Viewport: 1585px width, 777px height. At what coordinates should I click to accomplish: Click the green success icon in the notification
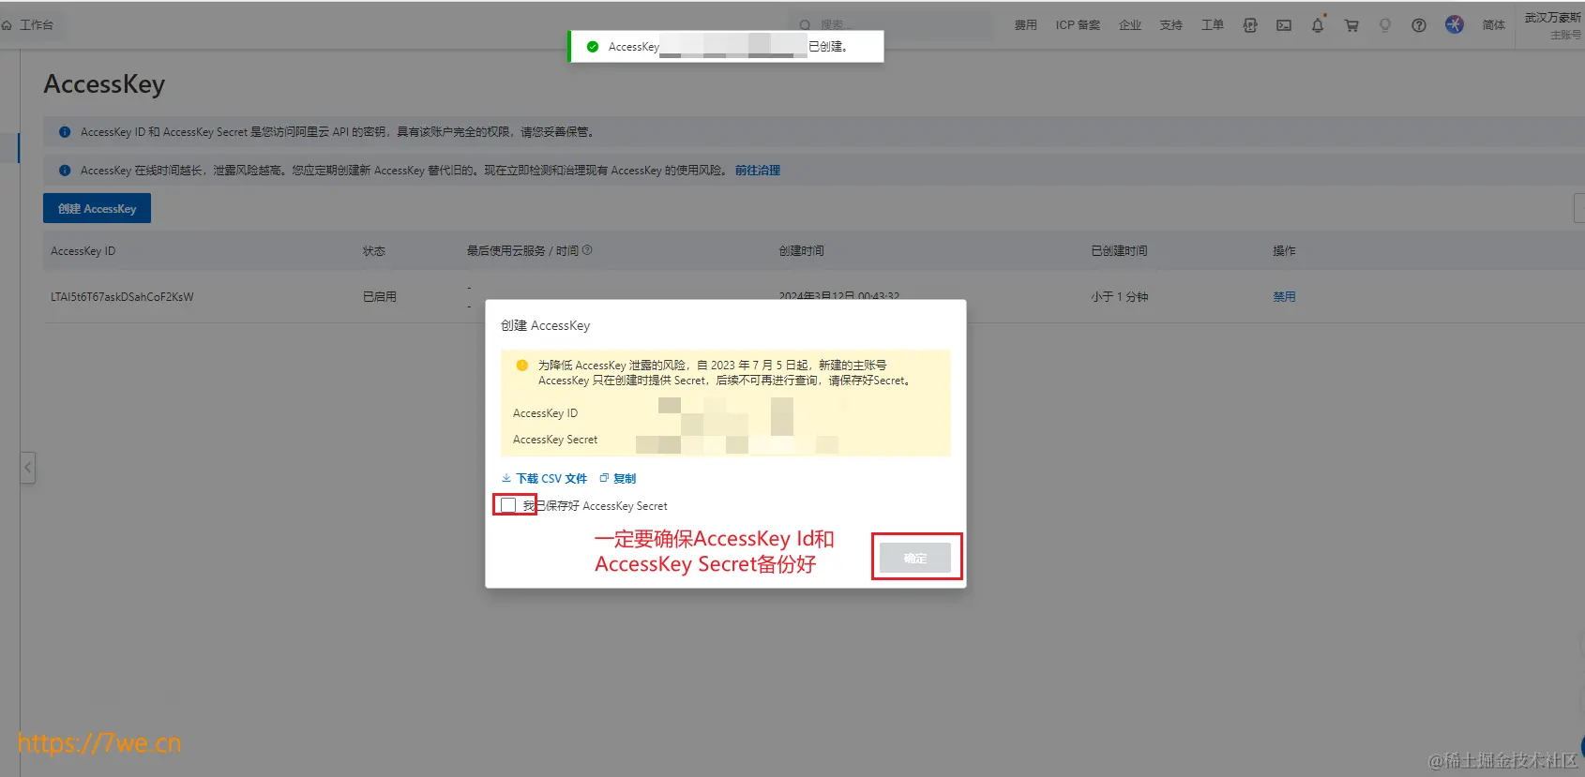(x=593, y=47)
